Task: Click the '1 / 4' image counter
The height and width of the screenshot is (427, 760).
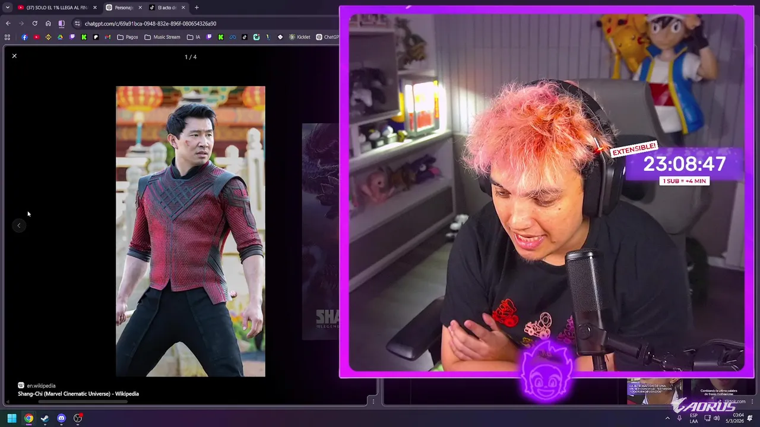Action: point(191,57)
